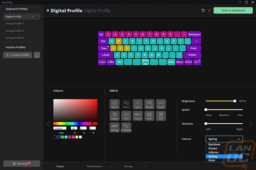Choose the Wave RGB effect
The image size is (256, 170).
pyautogui.click(x=126, y=104)
